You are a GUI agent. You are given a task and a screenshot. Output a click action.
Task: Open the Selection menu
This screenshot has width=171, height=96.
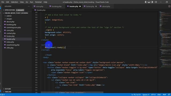click(x=14, y=2)
